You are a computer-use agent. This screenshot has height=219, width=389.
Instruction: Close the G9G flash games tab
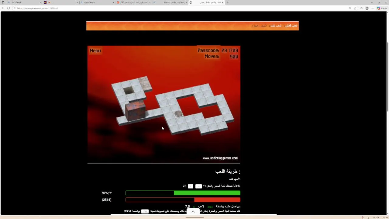click(150, 2)
